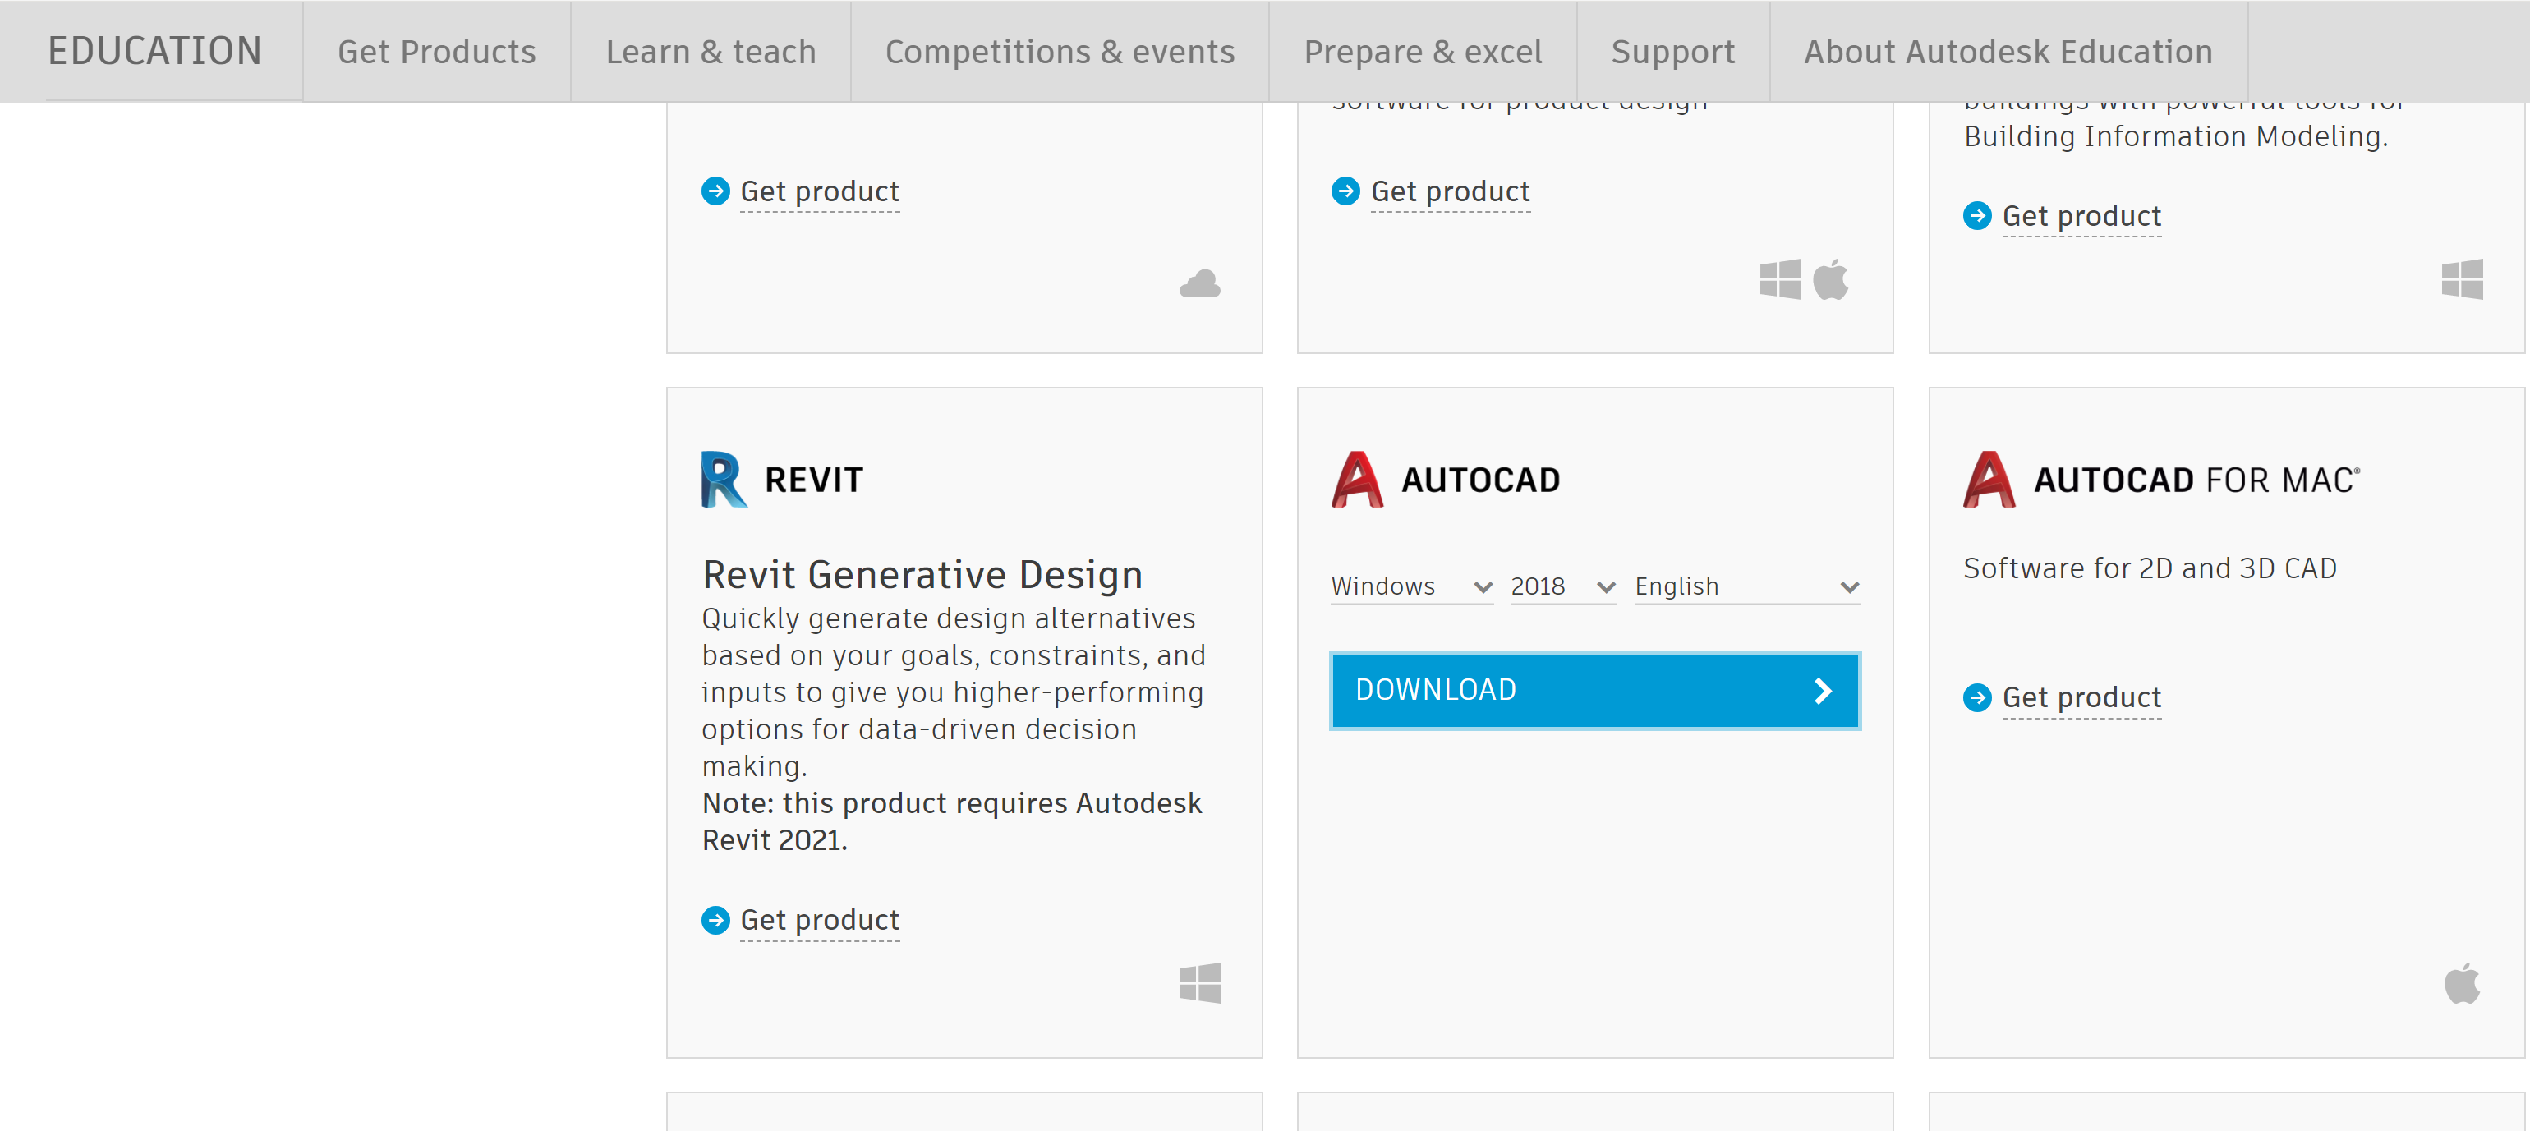Click the Revit product logo icon
This screenshot has height=1131, width=2530.
(x=724, y=479)
